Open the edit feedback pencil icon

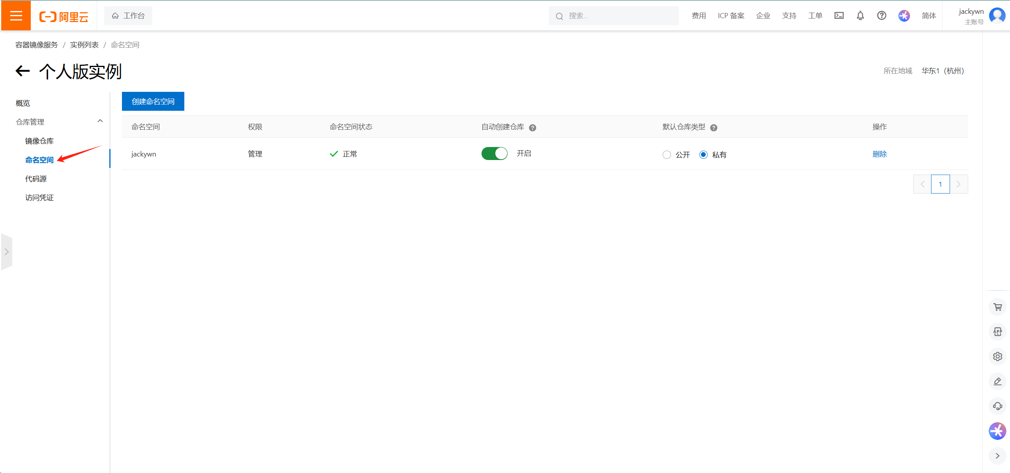997,382
